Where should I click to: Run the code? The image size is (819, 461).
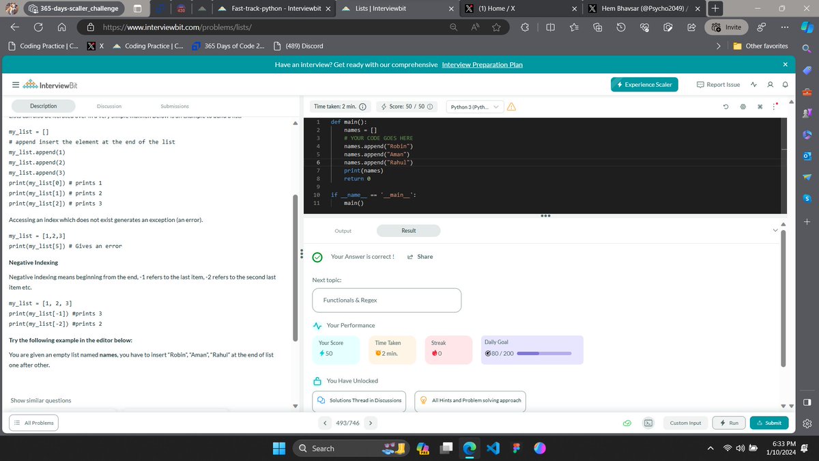pos(728,423)
